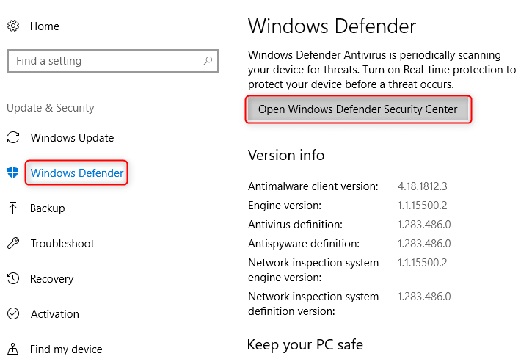This screenshot has width=521, height=359.
Task: Select Windows Update in the sidebar
Action: (72, 138)
